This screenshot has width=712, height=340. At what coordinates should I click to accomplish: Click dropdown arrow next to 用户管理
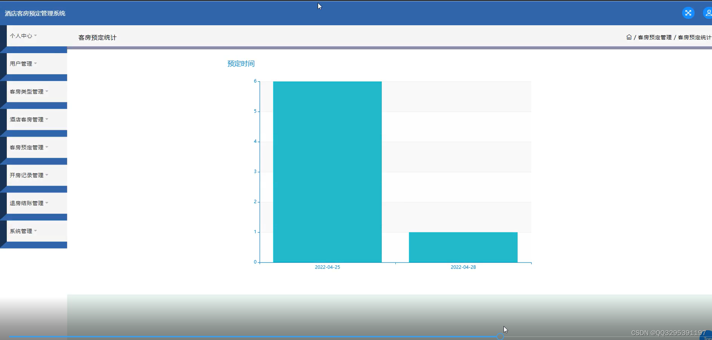click(35, 63)
